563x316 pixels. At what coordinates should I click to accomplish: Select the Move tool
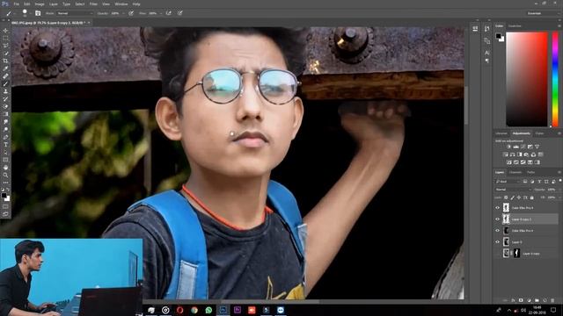(5, 31)
